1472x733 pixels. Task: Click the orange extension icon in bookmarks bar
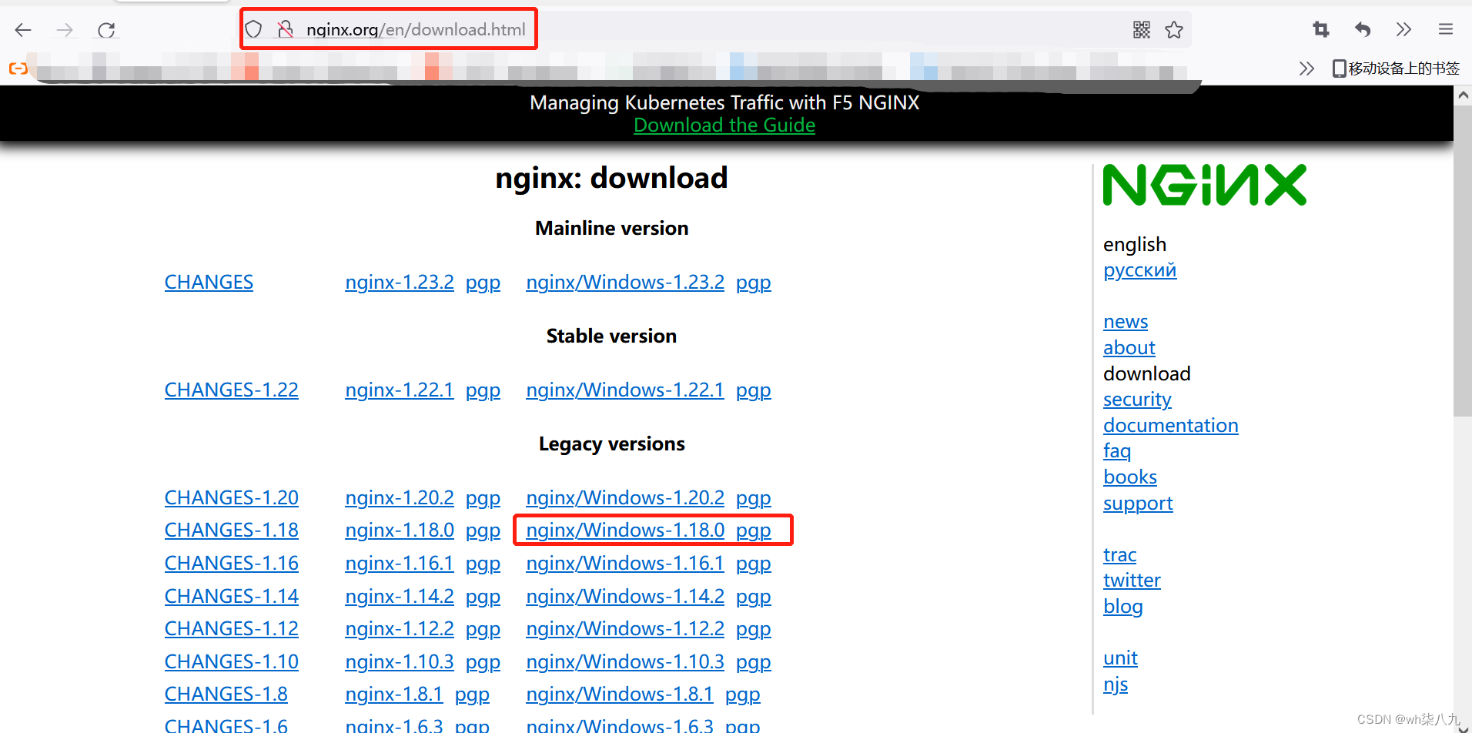tap(18, 68)
